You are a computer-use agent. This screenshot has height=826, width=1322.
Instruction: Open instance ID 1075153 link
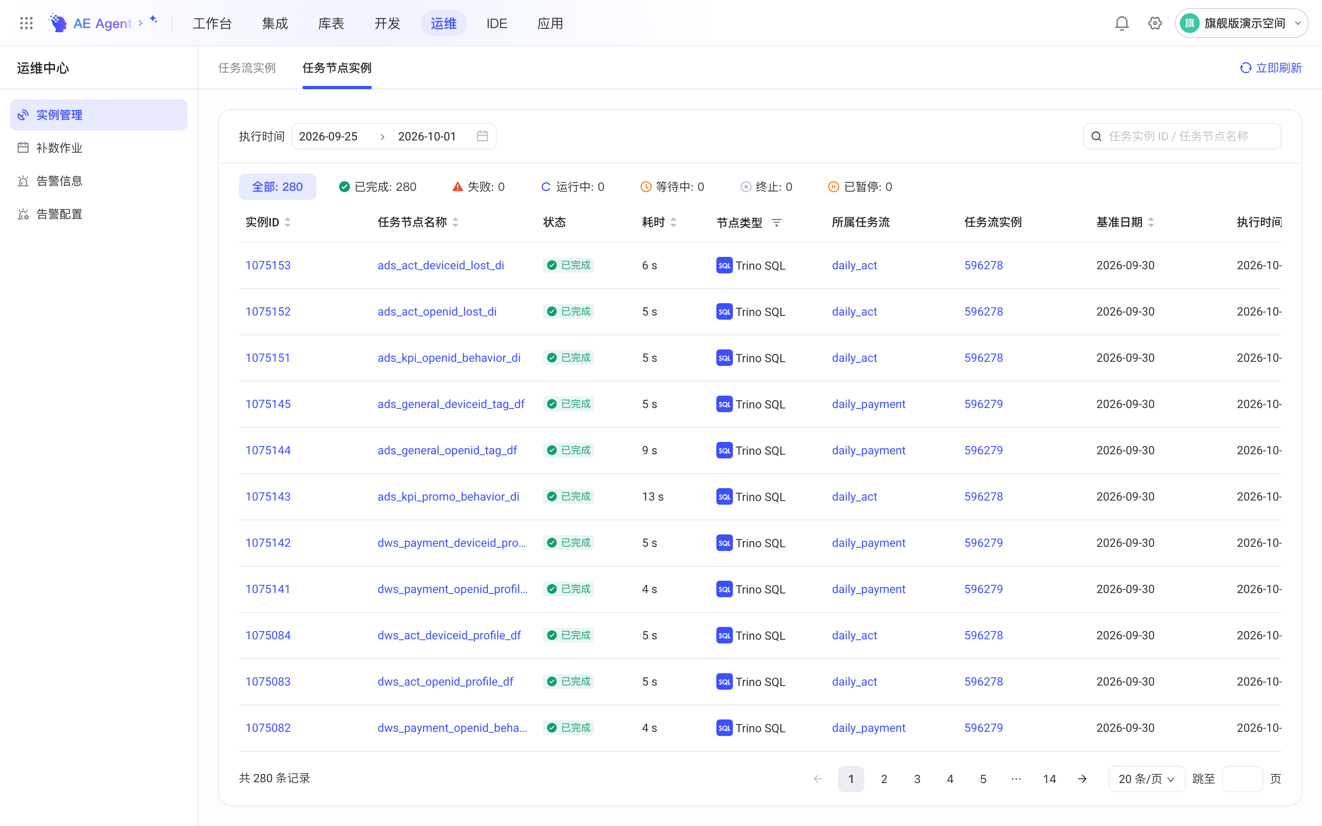pos(268,266)
